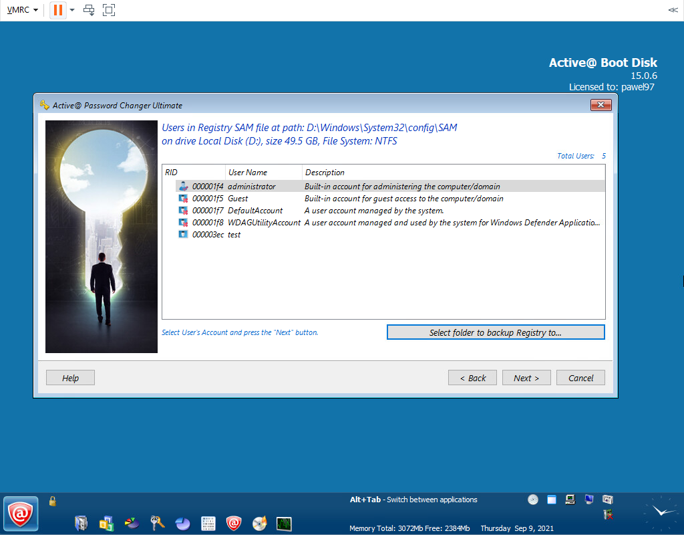Click the double chevron at top right
This screenshot has width=684, height=535.
pos(673,9)
